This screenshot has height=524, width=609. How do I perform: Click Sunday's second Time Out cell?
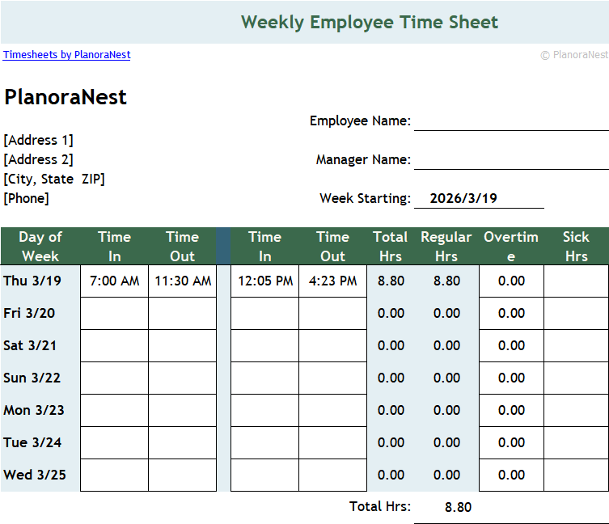click(x=333, y=378)
